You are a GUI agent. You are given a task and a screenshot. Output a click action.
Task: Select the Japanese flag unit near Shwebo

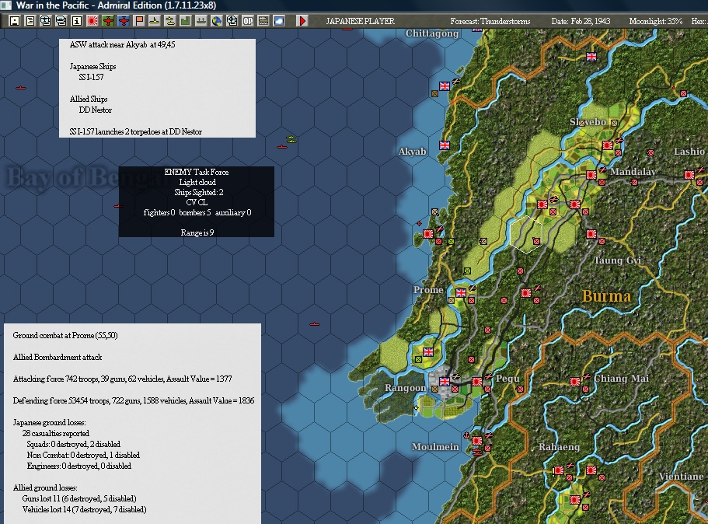coord(607,145)
